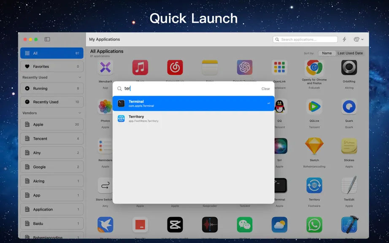Filter by Tencent vendor
Viewport: 389px width, 243px height.
point(52,139)
